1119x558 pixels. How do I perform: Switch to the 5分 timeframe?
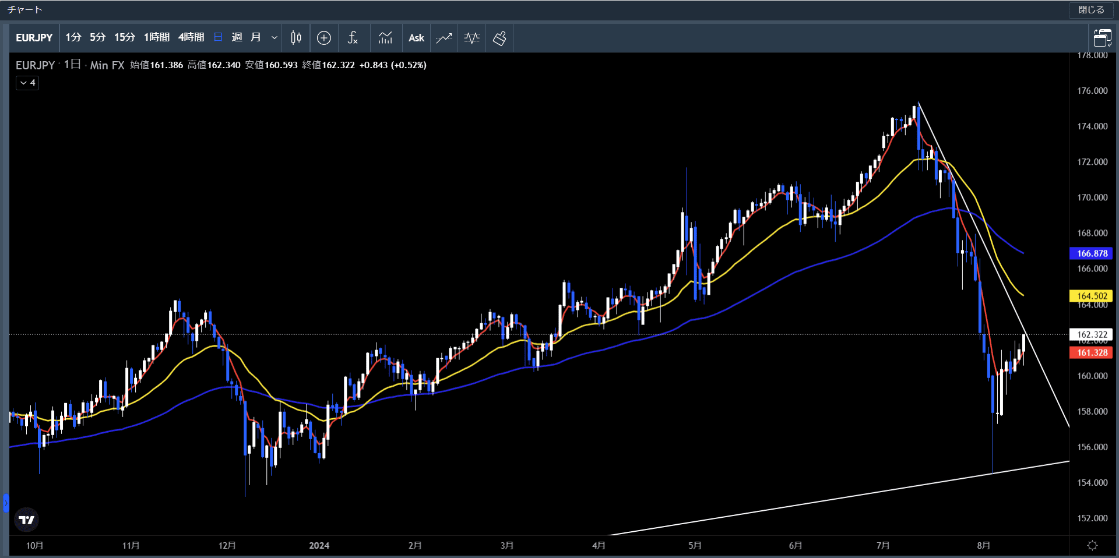point(97,38)
